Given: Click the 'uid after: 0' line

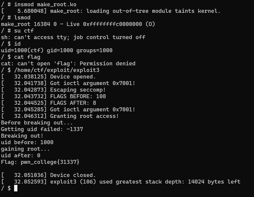Looking at the screenshot, I should pyautogui.click(x=21, y=155).
